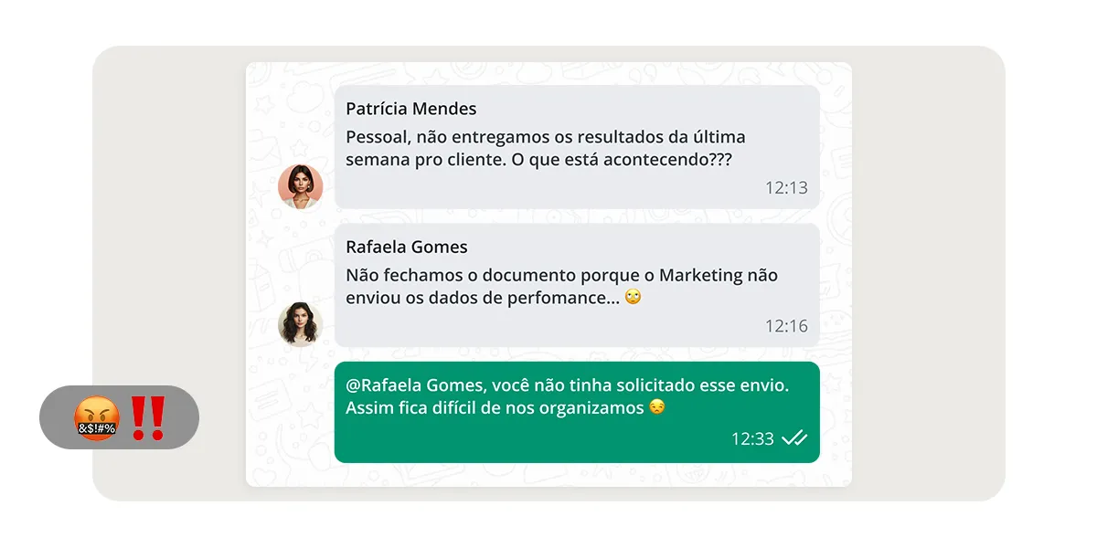
Task: Click the angry cursing face emoji
Action: (96, 418)
